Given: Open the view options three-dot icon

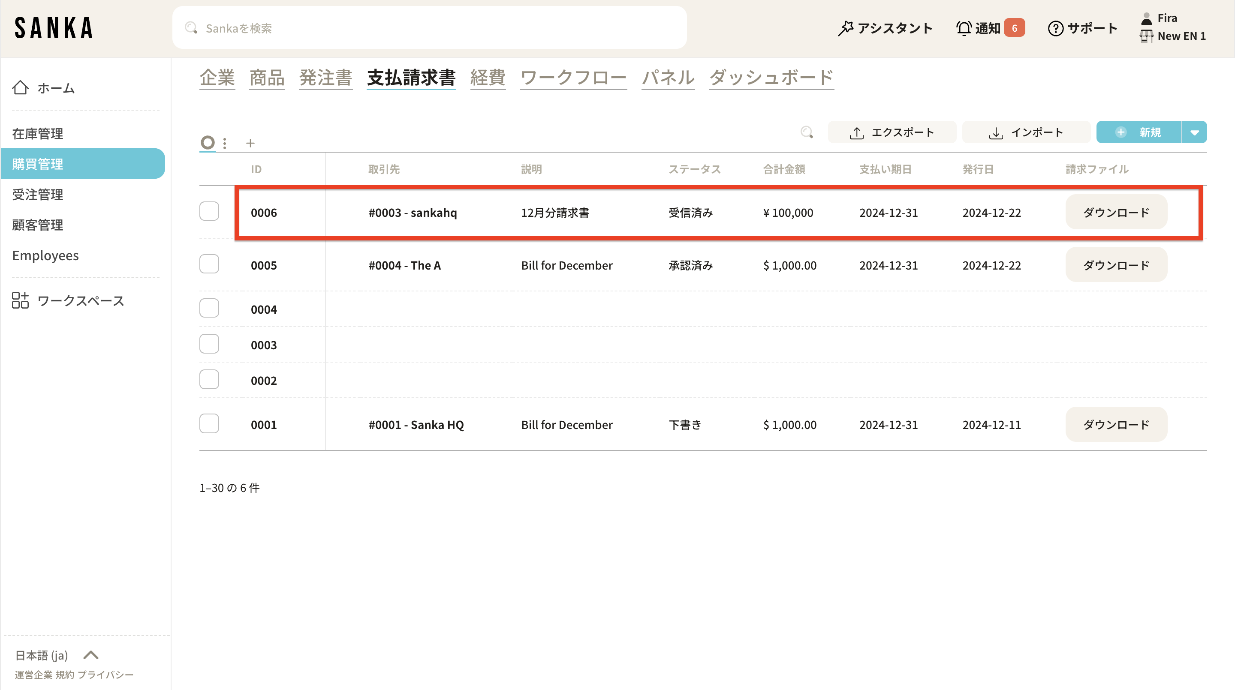Looking at the screenshot, I should tap(224, 143).
